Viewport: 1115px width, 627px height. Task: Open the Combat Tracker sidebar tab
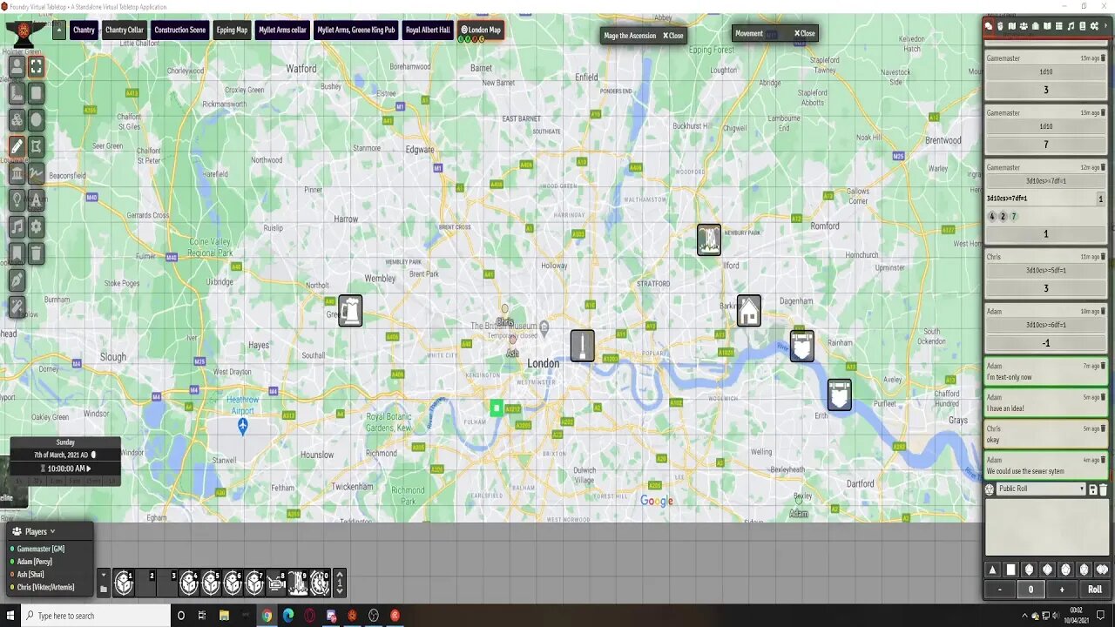[1000, 26]
